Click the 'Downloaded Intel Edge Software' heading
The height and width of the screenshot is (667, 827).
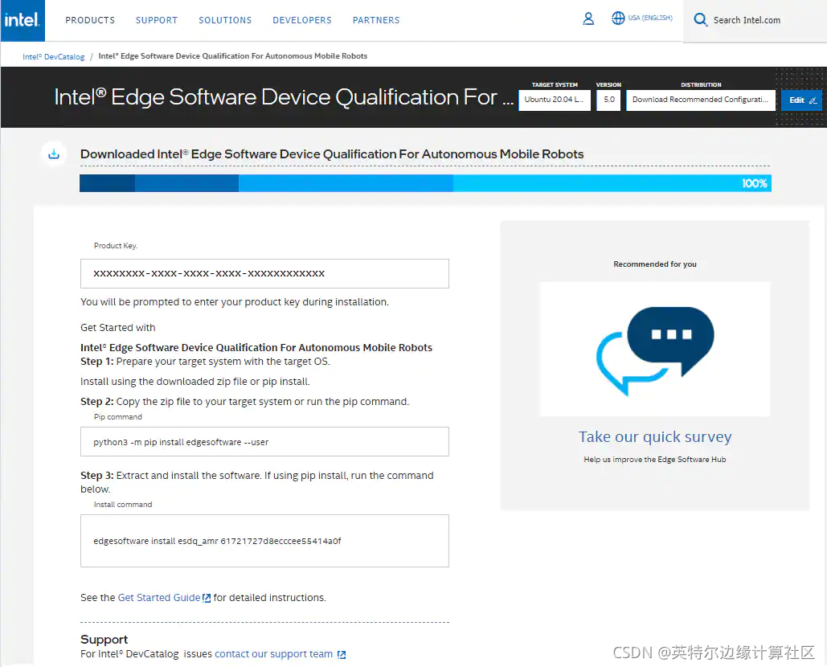[x=332, y=154]
